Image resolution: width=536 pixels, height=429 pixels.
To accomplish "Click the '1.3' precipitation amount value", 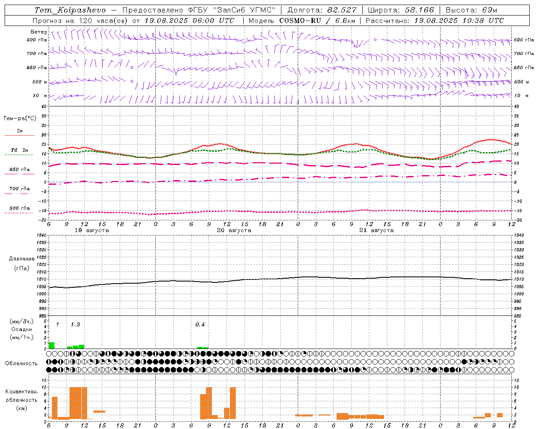I will pos(75,325).
